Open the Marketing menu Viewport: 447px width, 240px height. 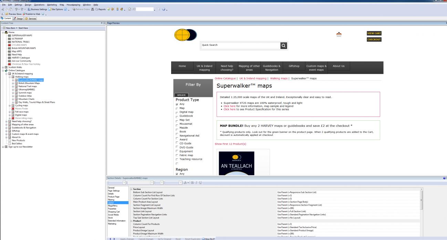[52, 4]
